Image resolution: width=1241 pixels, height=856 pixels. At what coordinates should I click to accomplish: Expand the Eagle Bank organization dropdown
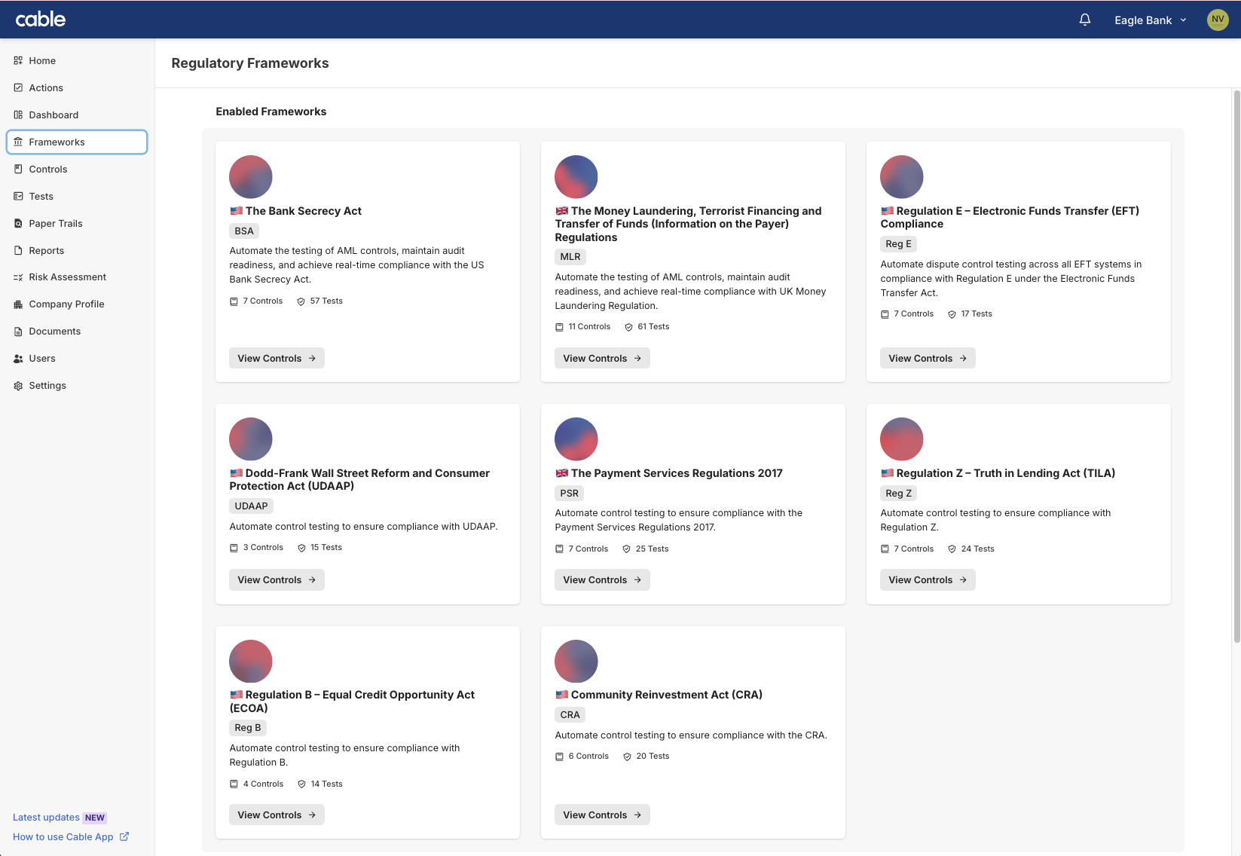point(1151,20)
